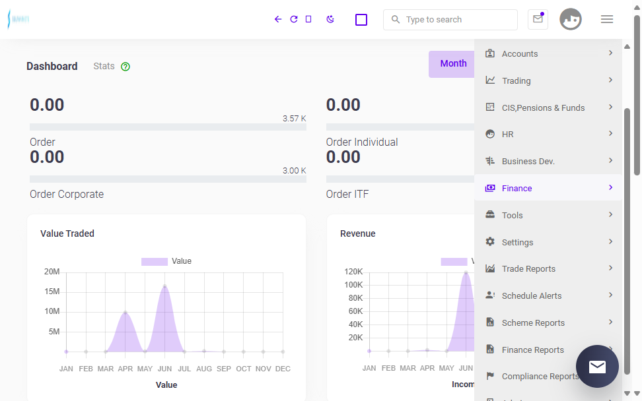Click the Schedule Alerts person icon

pos(489,295)
